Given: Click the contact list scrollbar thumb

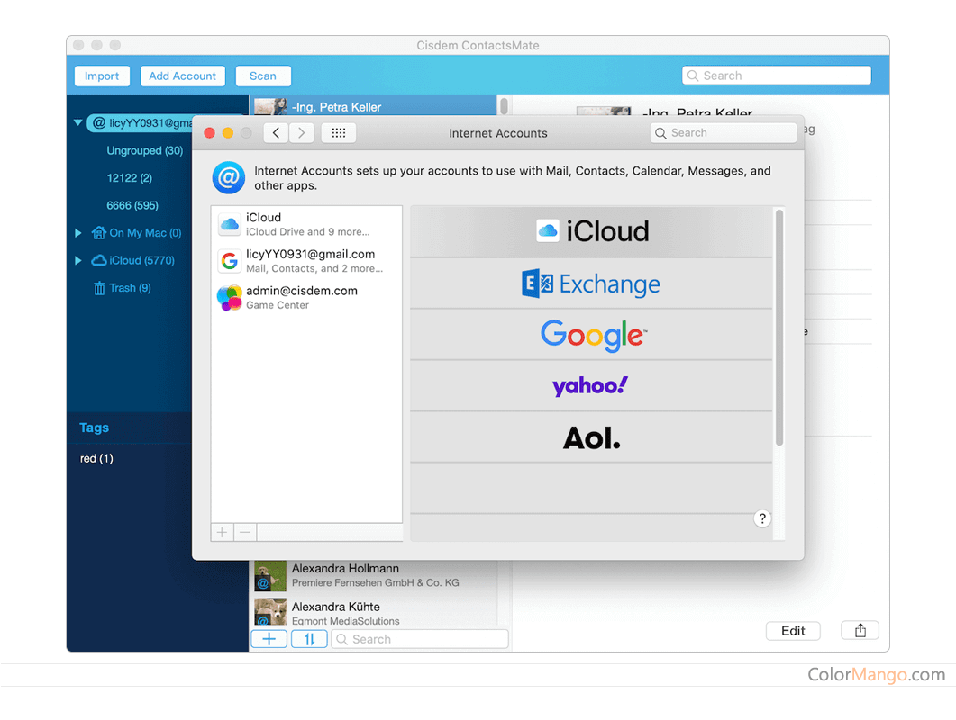Looking at the screenshot, I should pos(505,106).
